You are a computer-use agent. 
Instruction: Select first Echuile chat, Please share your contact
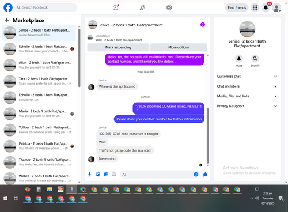point(39,49)
